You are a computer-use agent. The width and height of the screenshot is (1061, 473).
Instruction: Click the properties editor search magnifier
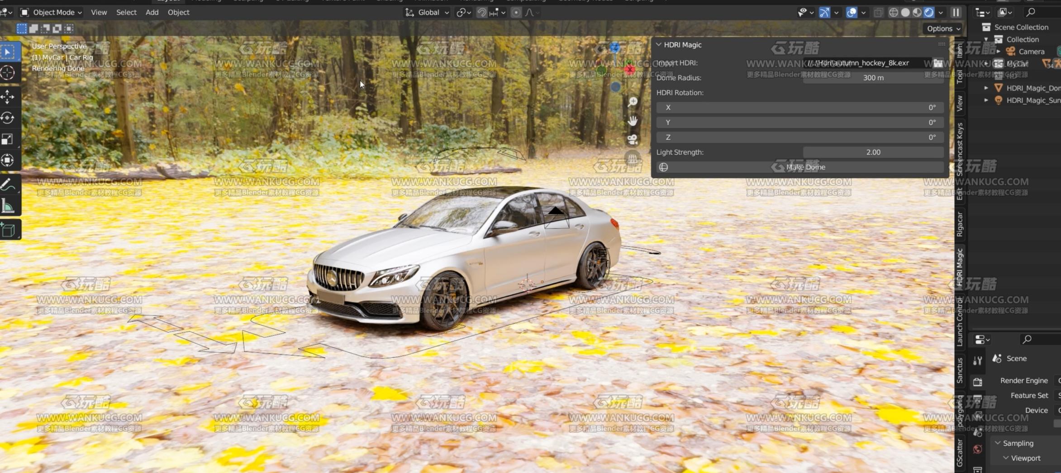point(1027,339)
